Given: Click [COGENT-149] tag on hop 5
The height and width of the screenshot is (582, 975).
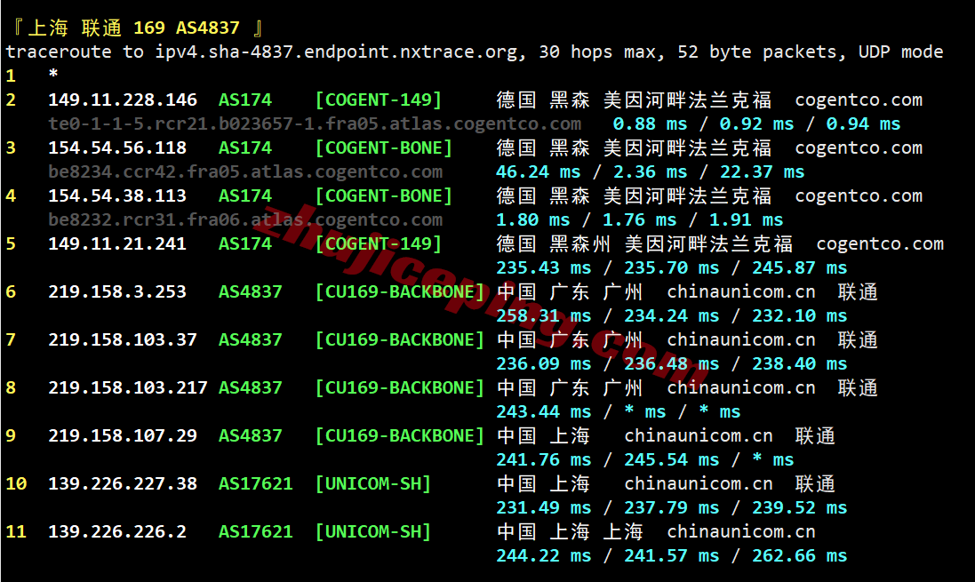Looking at the screenshot, I should coord(378,243).
